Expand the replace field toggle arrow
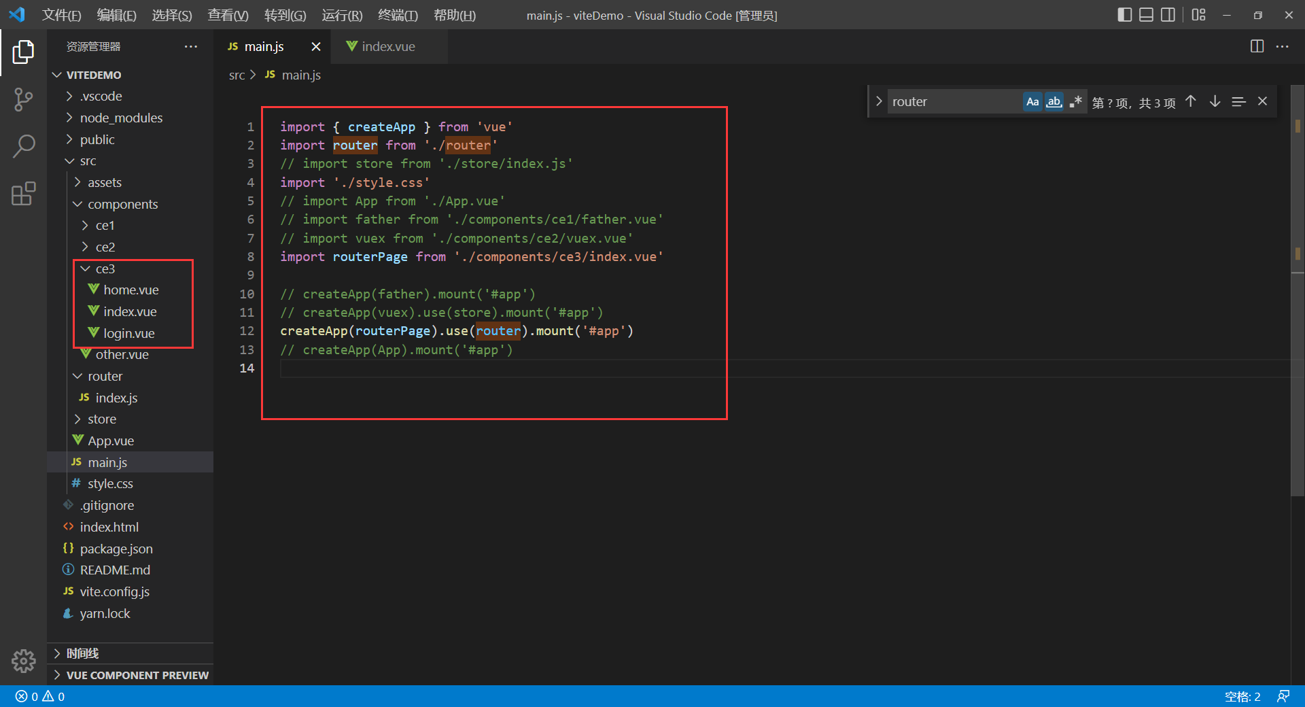Image resolution: width=1305 pixels, height=707 pixels. tap(879, 101)
